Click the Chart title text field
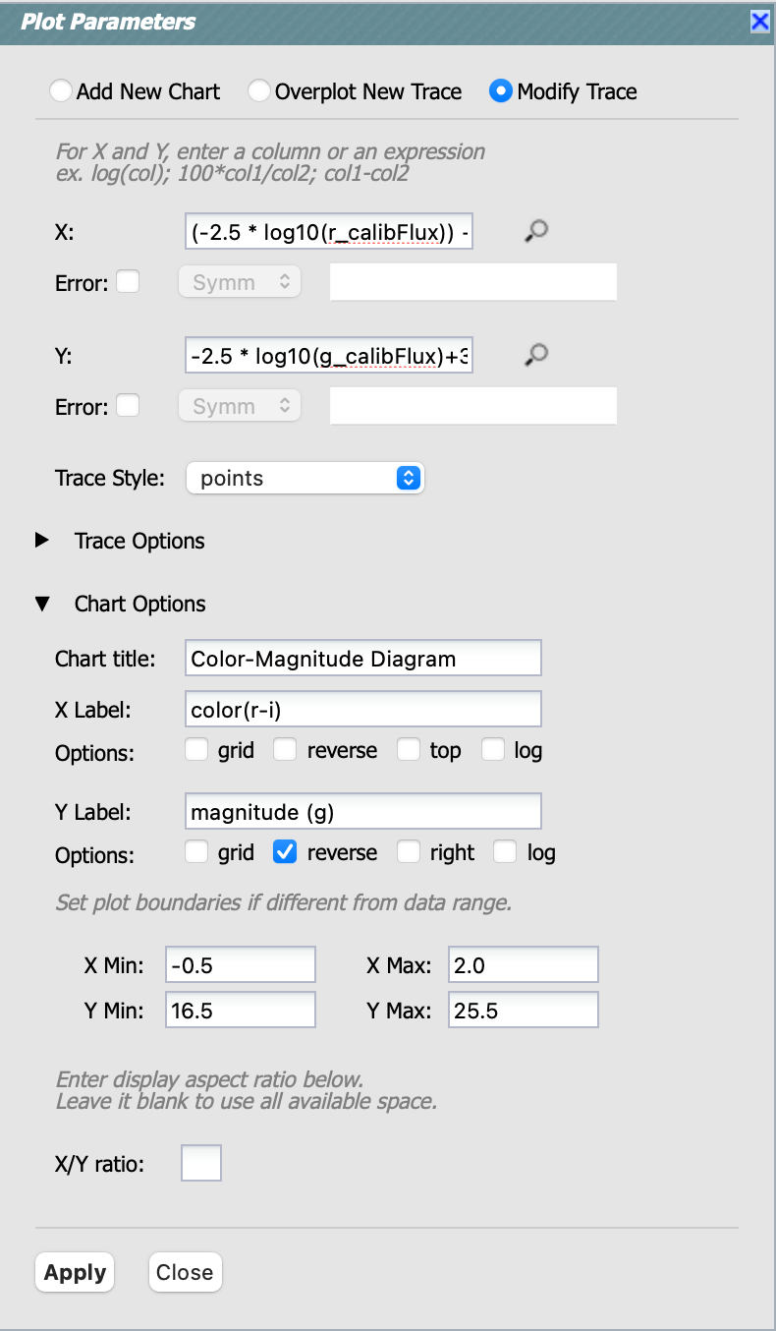 tap(362, 659)
